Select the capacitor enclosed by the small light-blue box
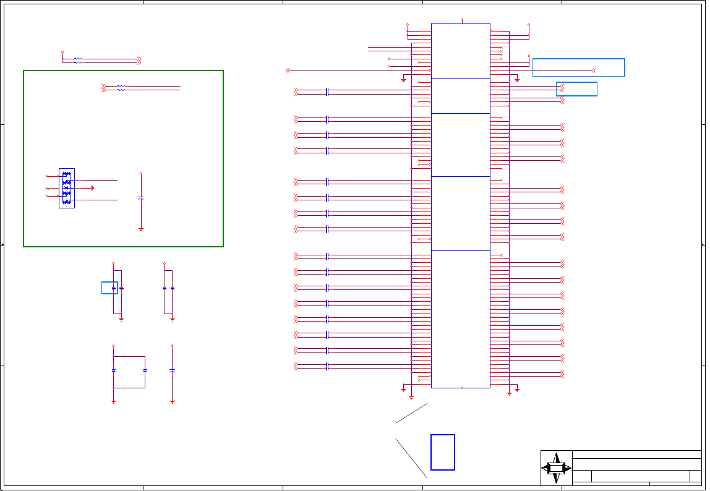The image size is (710, 491). point(113,288)
